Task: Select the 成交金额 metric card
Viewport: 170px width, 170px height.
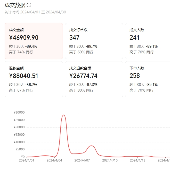Action: point(34,41)
